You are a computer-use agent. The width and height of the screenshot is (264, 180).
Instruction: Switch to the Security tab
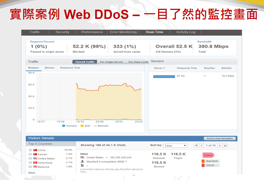point(62,32)
